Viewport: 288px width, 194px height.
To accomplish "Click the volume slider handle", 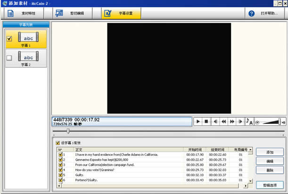I will coord(280,121).
